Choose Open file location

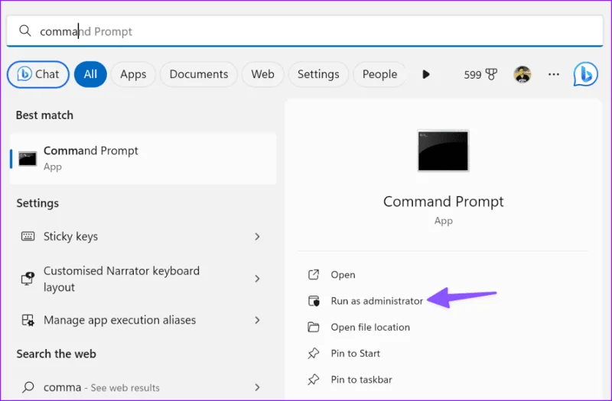click(370, 327)
